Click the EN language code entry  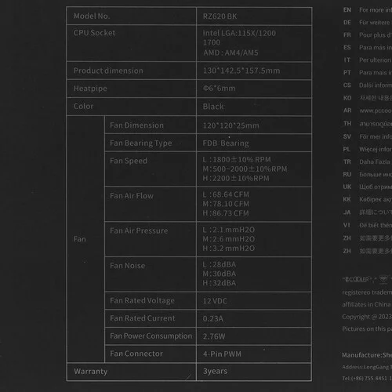click(347, 10)
